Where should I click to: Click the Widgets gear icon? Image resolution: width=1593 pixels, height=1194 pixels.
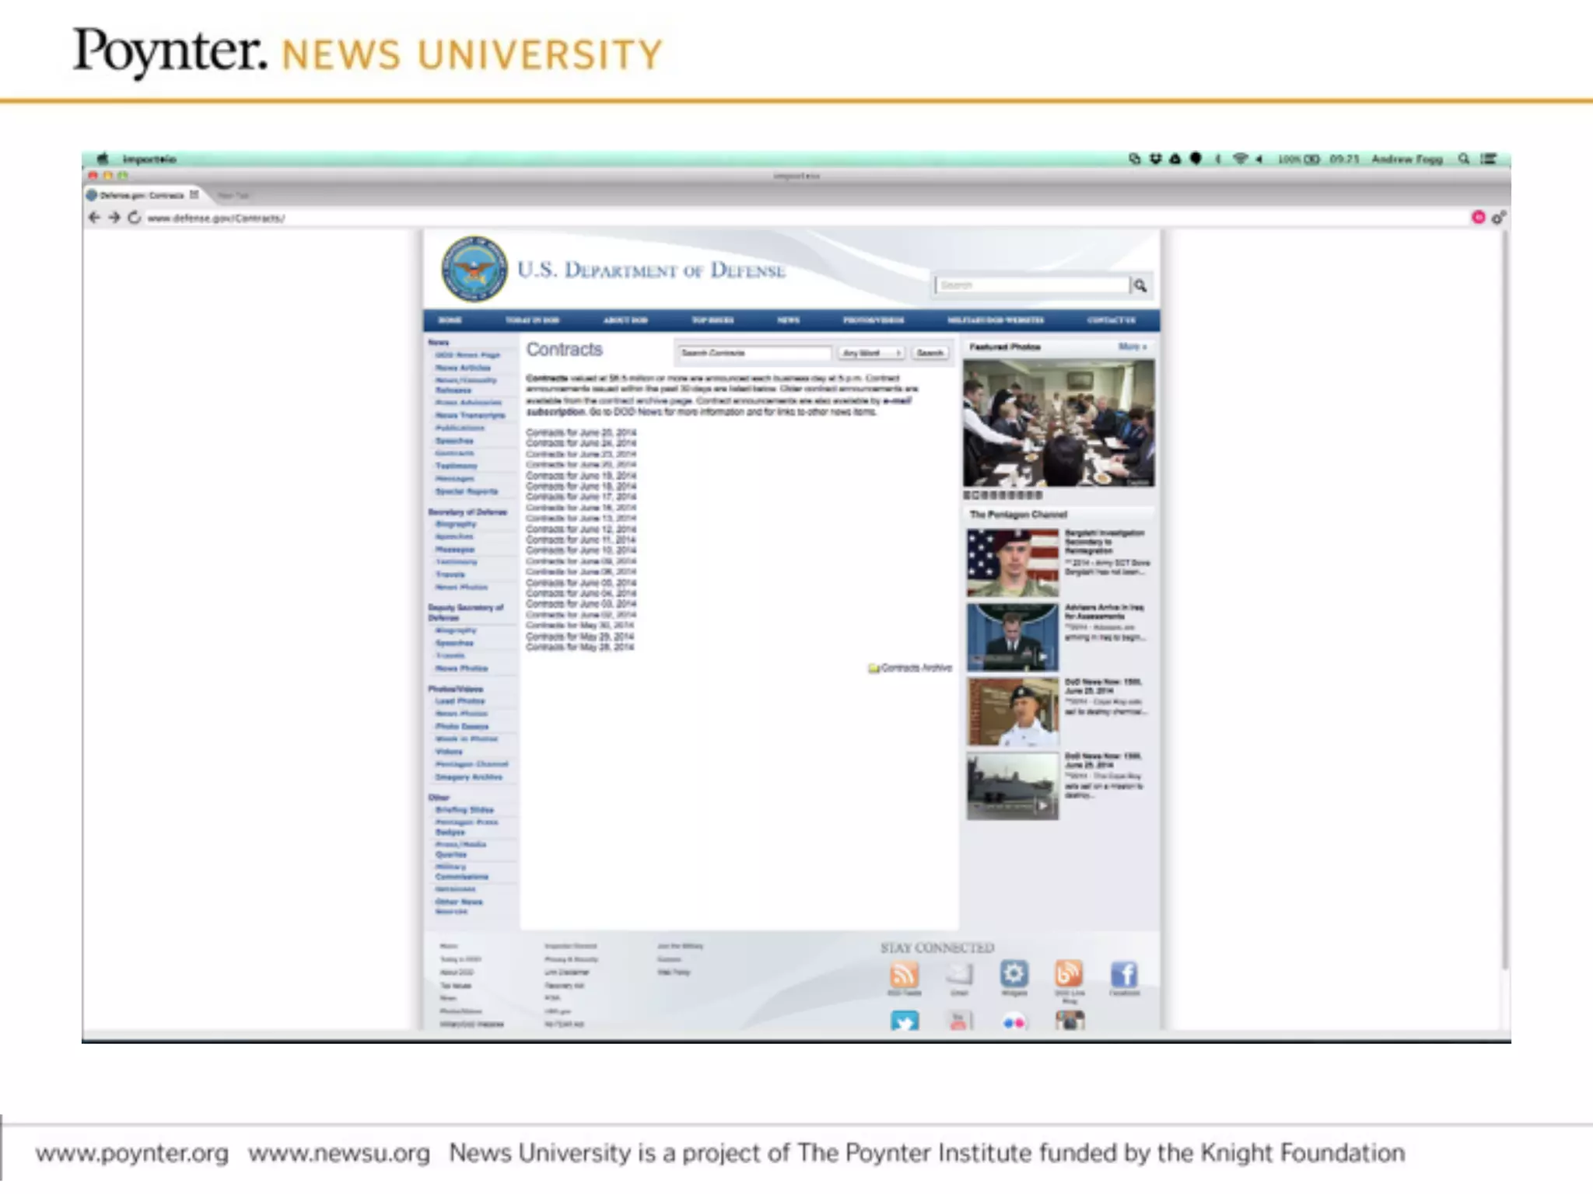pos(1014,973)
